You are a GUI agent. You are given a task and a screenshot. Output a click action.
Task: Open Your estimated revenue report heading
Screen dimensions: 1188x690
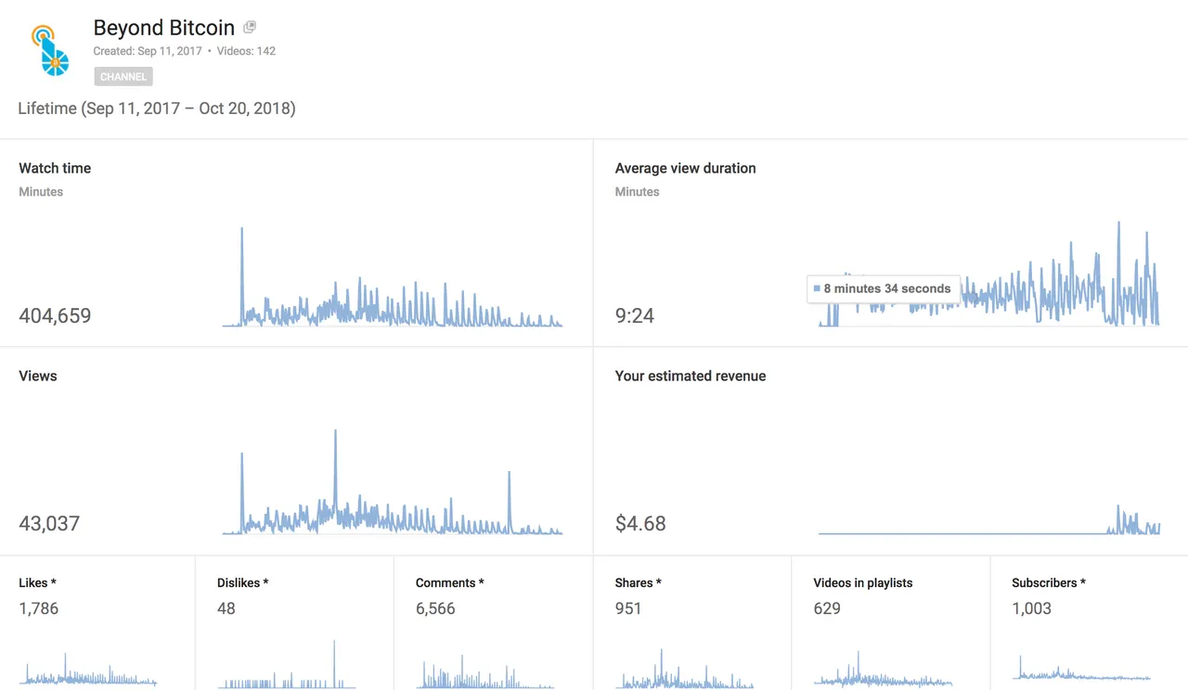tap(691, 376)
